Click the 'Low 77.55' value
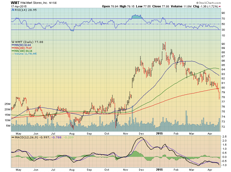 coord(143,6)
